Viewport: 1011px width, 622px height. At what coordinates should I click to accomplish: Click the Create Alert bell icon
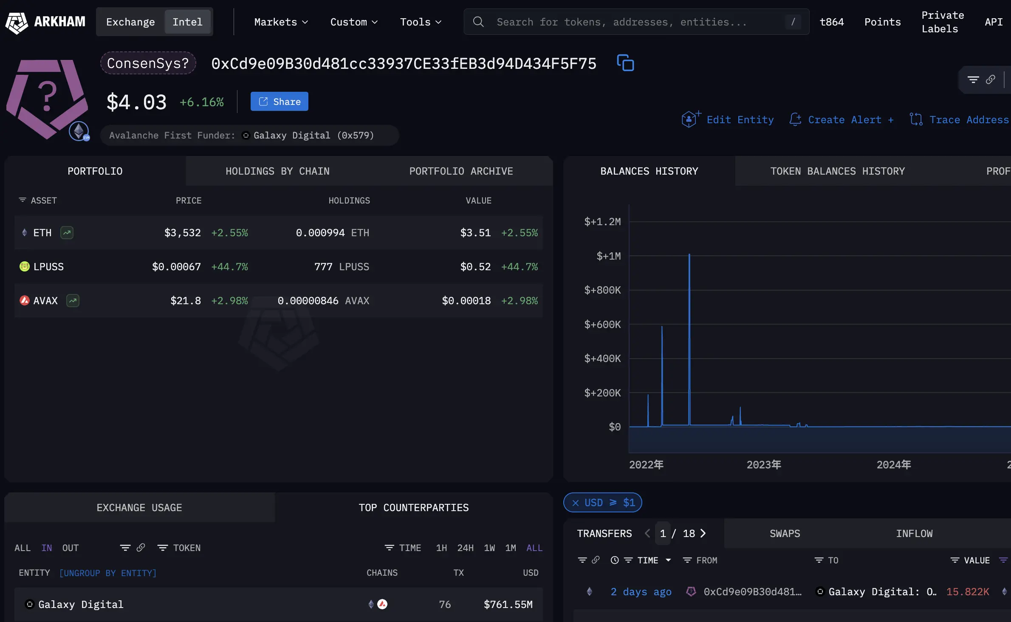795,120
